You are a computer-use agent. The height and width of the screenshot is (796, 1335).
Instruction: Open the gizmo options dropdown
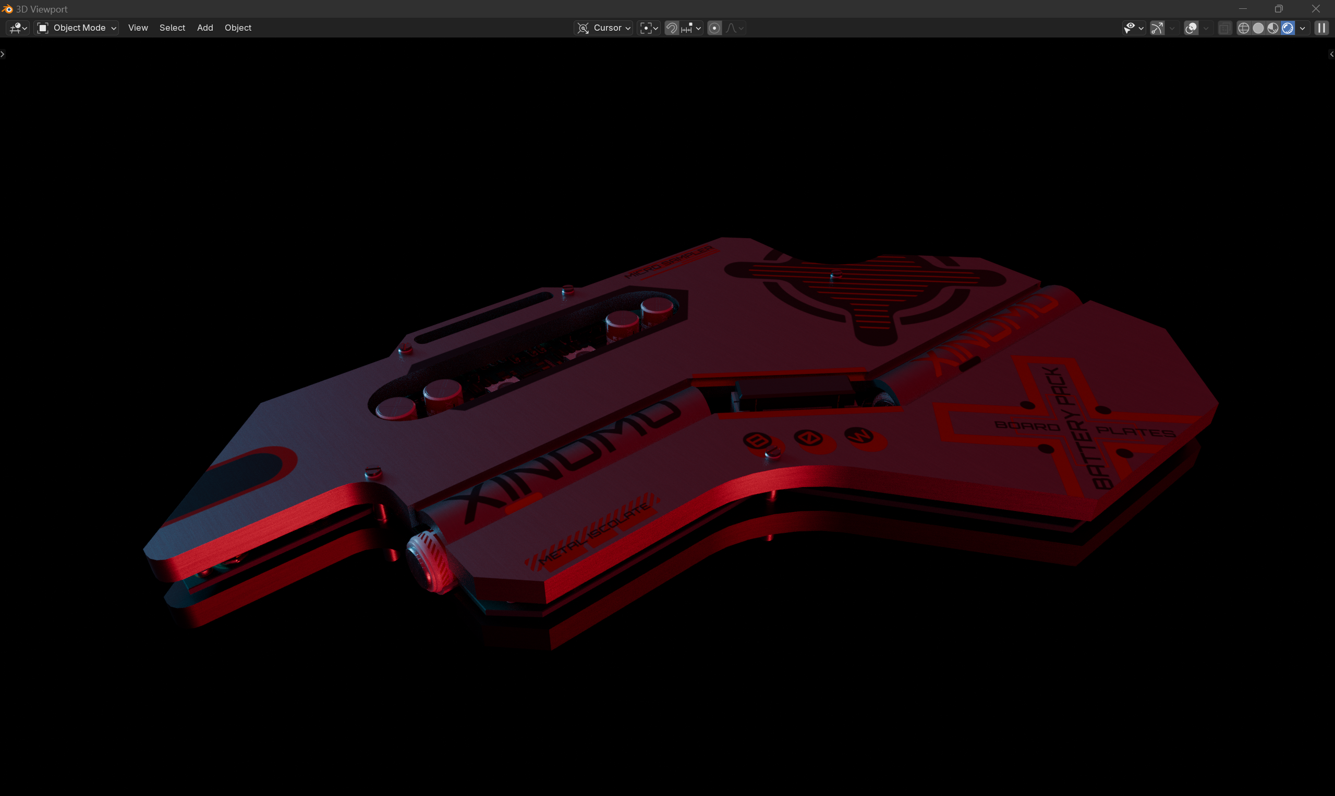tap(1172, 28)
